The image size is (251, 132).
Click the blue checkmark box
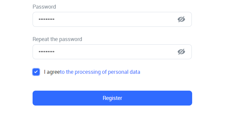click(36, 72)
